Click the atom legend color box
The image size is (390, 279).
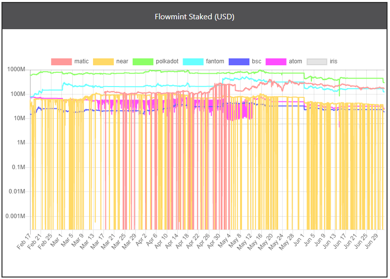[x=276, y=62]
